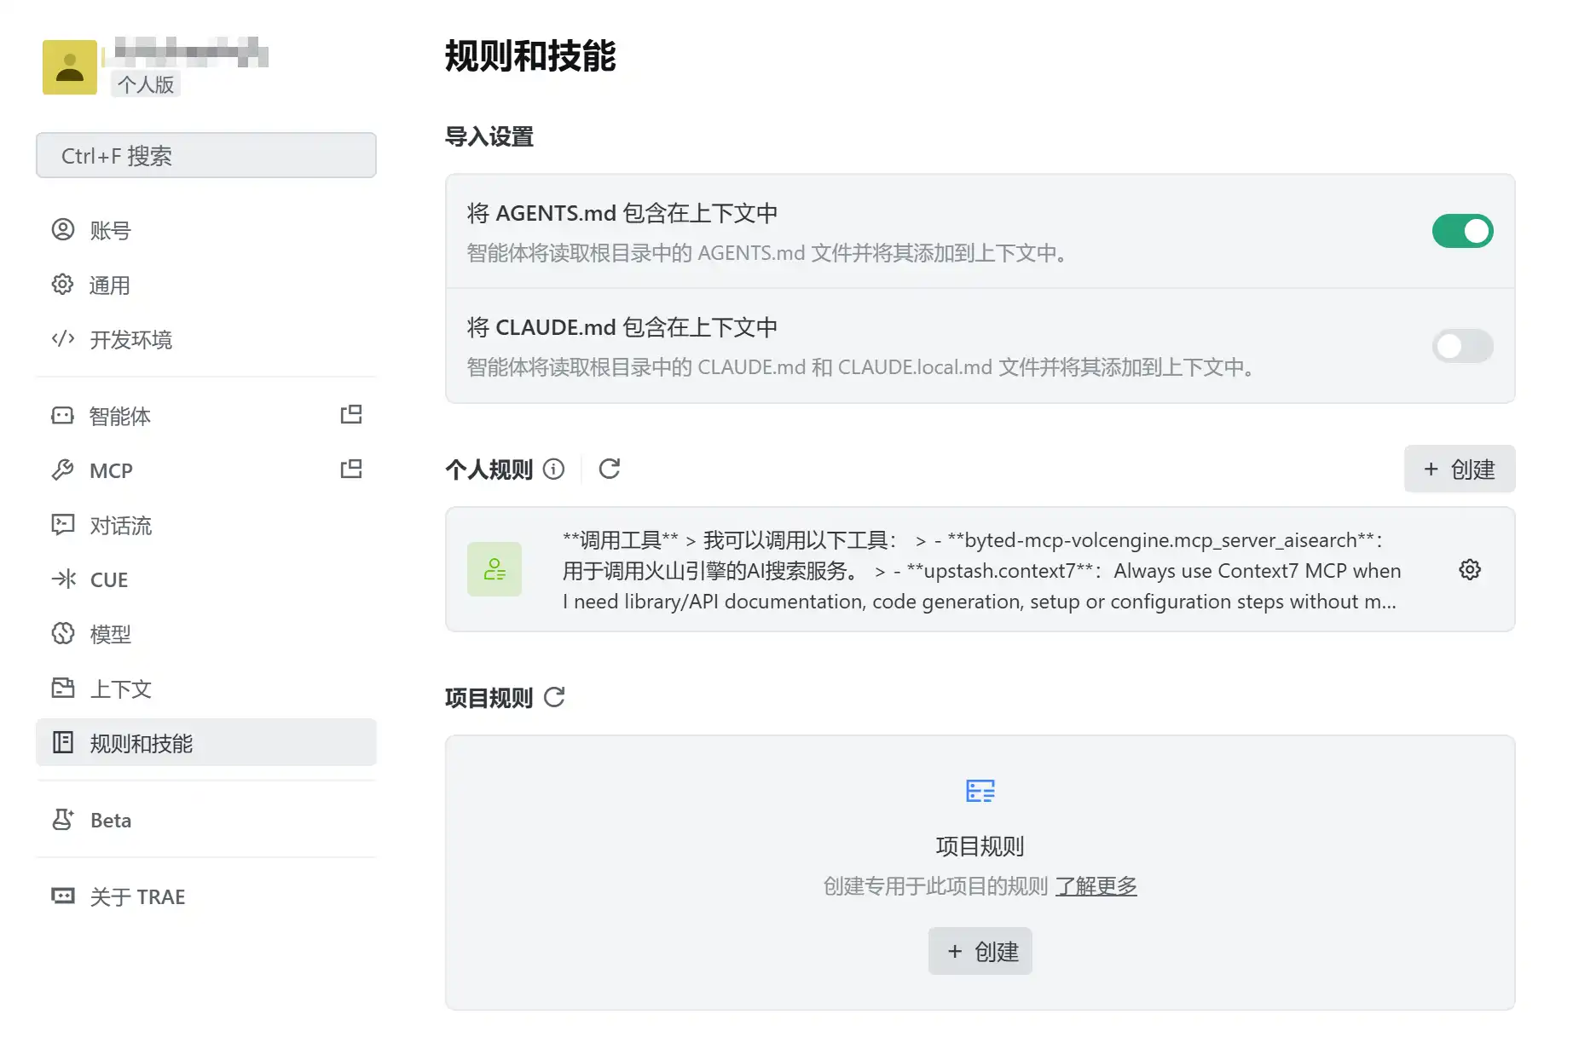Open the 对话流 settings panel
Screen dimensions: 1573x1043
click(120, 525)
